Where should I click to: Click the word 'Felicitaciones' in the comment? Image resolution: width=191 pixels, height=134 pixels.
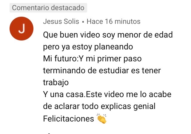[68, 119]
